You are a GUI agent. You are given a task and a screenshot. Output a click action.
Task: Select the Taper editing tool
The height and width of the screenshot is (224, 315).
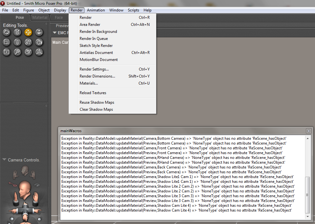[17, 42]
